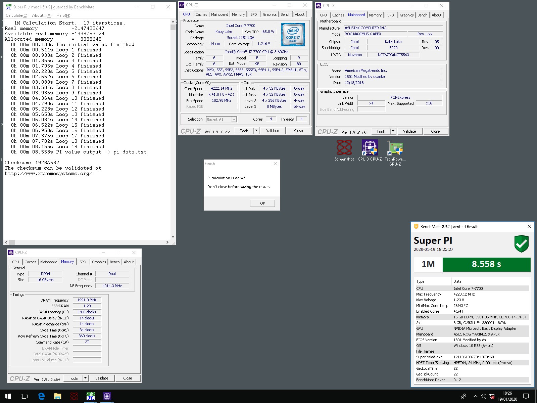Select the Z270 southbridge field
537x403 pixels.
click(x=393, y=48)
